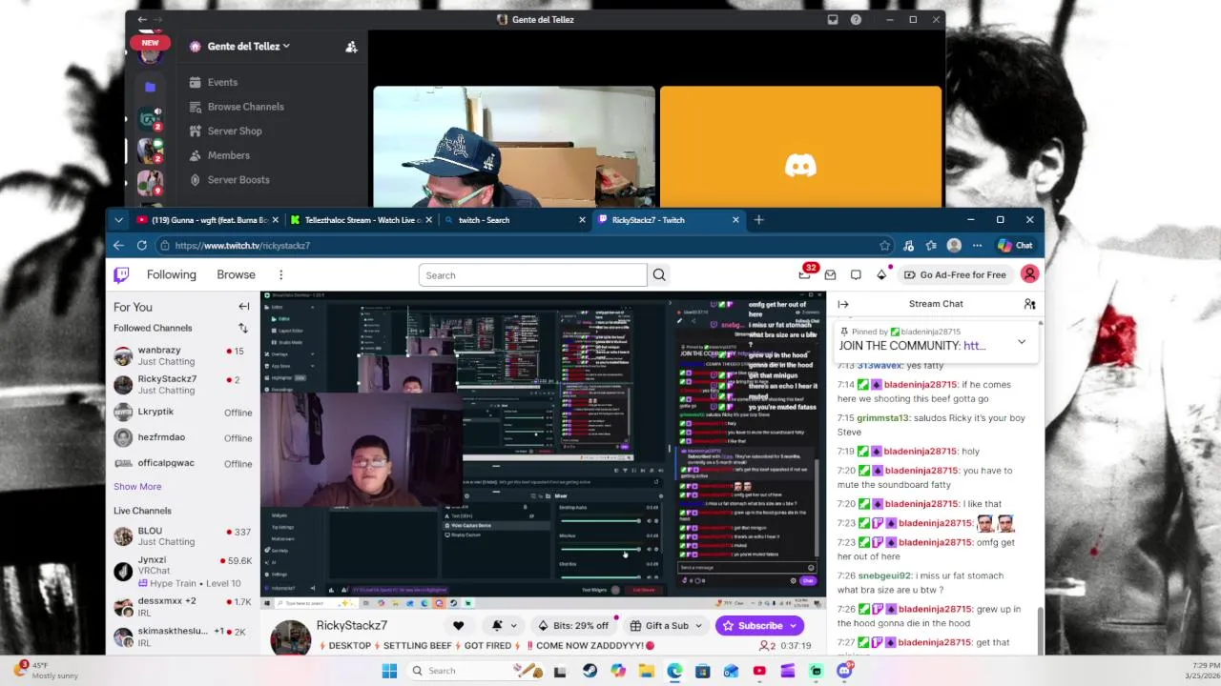
Task: Open Microsoft Store in taskbar
Action: (x=702, y=671)
